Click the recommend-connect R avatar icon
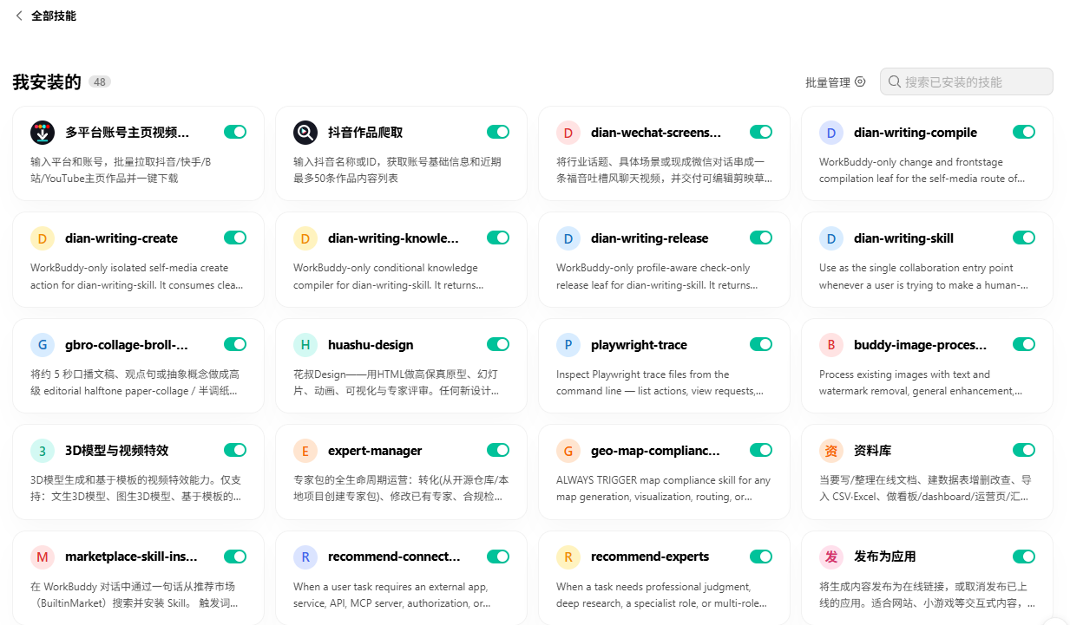Screen dimensions: 1070x625 coord(305,557)
